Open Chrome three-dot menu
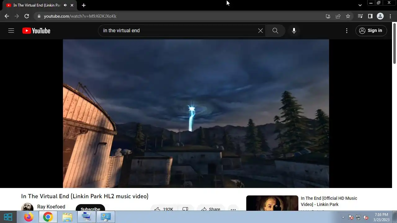This screenshot has height=223, width=397. pyautogui.click(x=390, y=16)
